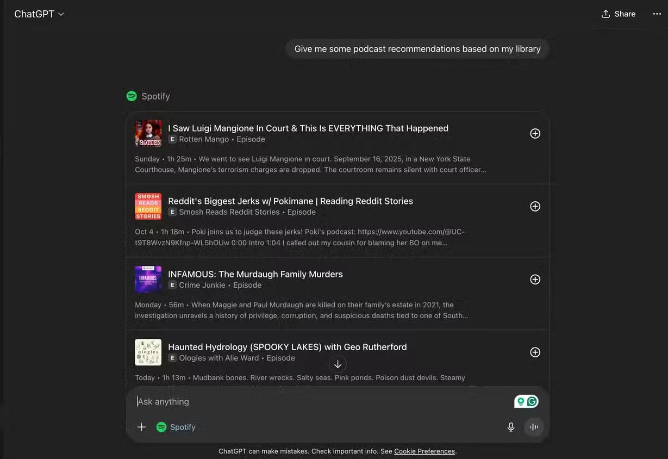This screenshot has height=459, width=668.
Task: Select the Spotify app chip in composer
Action: pos(176,427)
